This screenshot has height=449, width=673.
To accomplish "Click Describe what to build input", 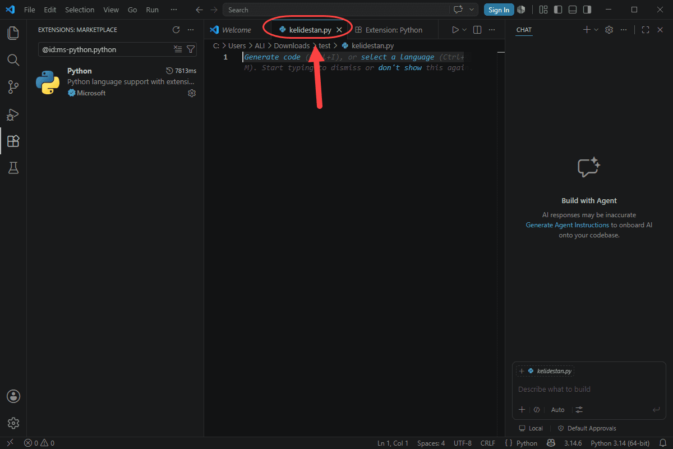I will click(x=589, y=389).
